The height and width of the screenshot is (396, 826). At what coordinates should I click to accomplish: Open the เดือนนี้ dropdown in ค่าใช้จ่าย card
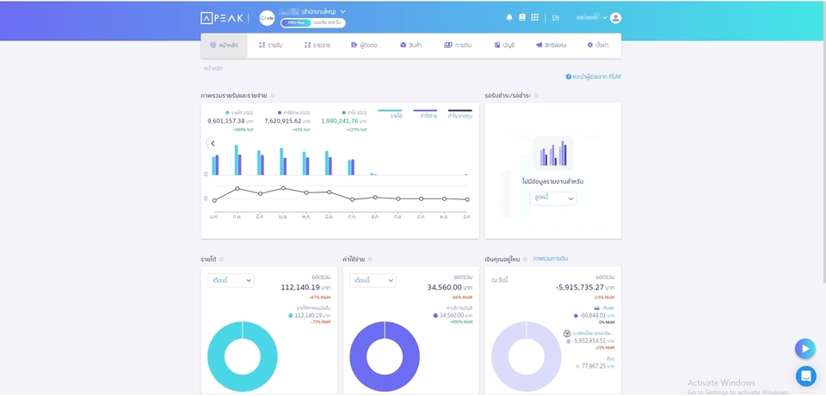tap(373, 280)
